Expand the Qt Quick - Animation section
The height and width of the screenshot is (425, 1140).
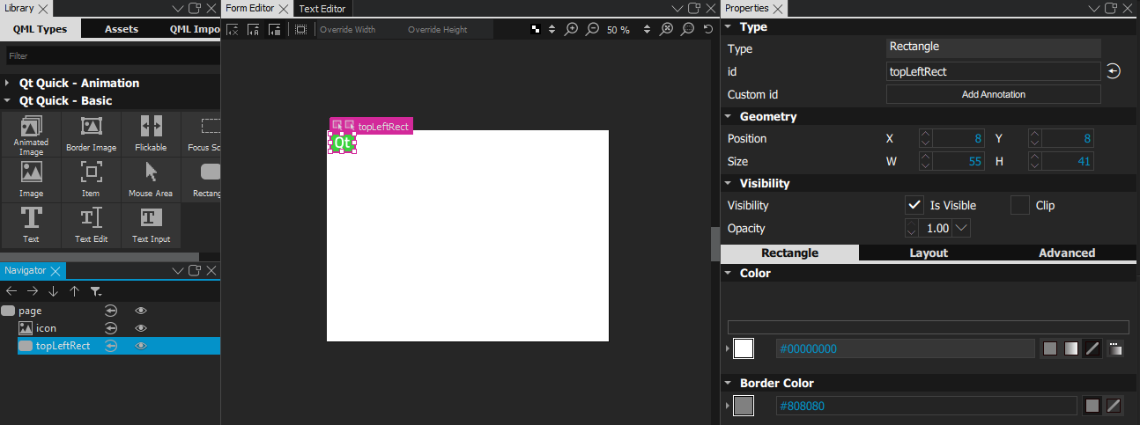pos(8,83)
